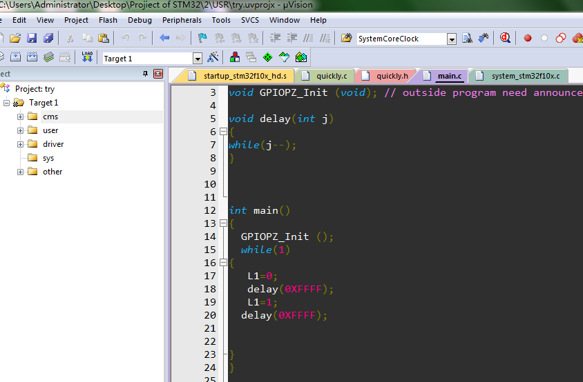This screenshot has width=583, height=382.
Task: Indent the selected lines
Action: (275, 38)
